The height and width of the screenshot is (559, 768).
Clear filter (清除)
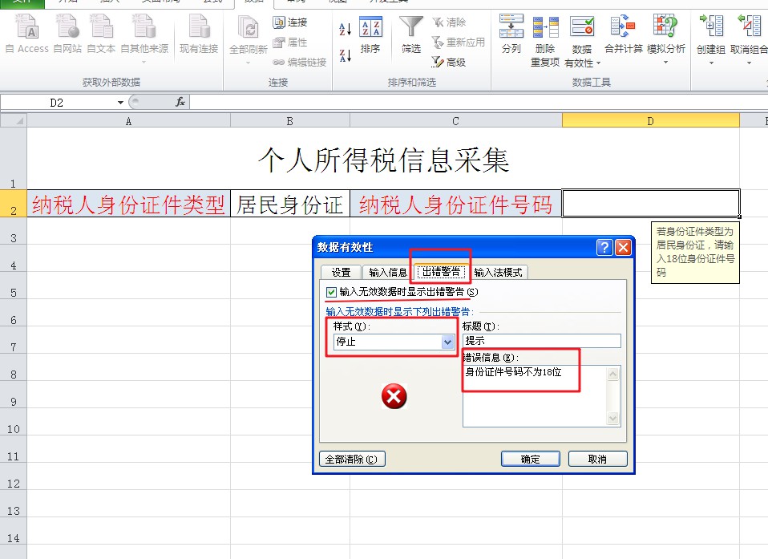pos(449,22)
